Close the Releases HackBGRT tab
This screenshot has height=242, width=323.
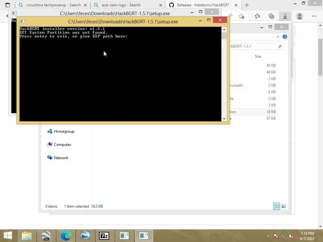pyautogui.click(x=236, y=5)
